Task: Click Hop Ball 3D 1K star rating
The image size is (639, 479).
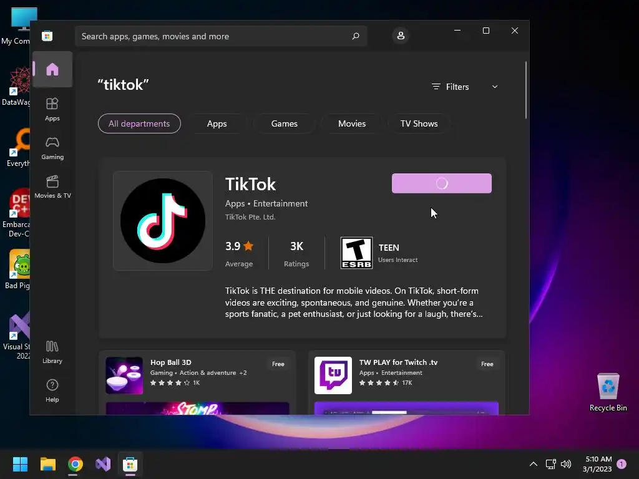Action: 175,383
